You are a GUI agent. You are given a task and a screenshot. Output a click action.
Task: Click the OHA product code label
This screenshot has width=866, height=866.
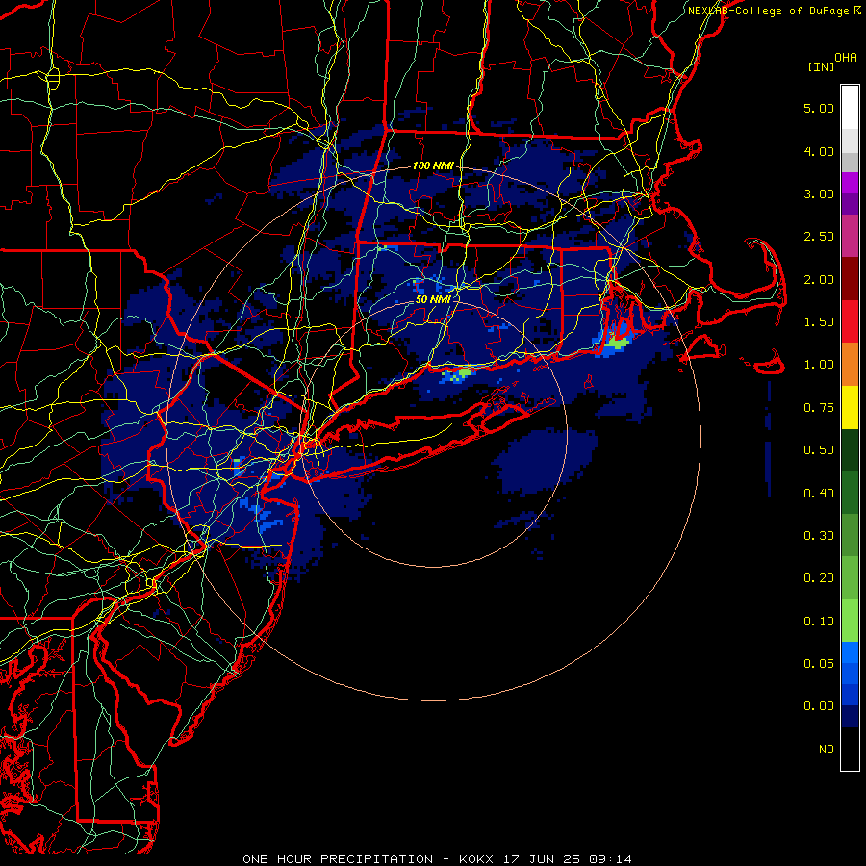click(x=846, y=58)
